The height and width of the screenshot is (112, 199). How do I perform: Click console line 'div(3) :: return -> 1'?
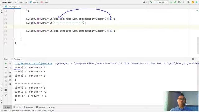30,88
